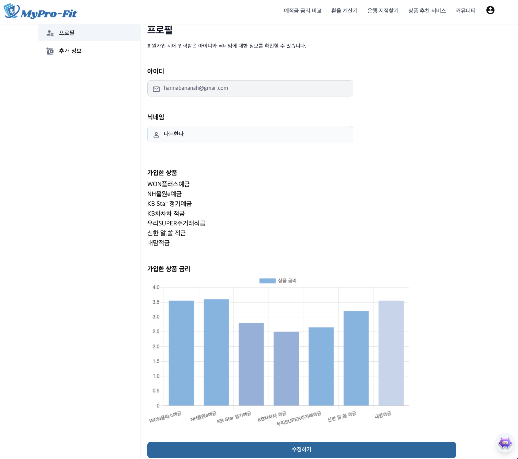
Task: Click the profile person-gear icon in the sidebar
Action: click(50, 33)
